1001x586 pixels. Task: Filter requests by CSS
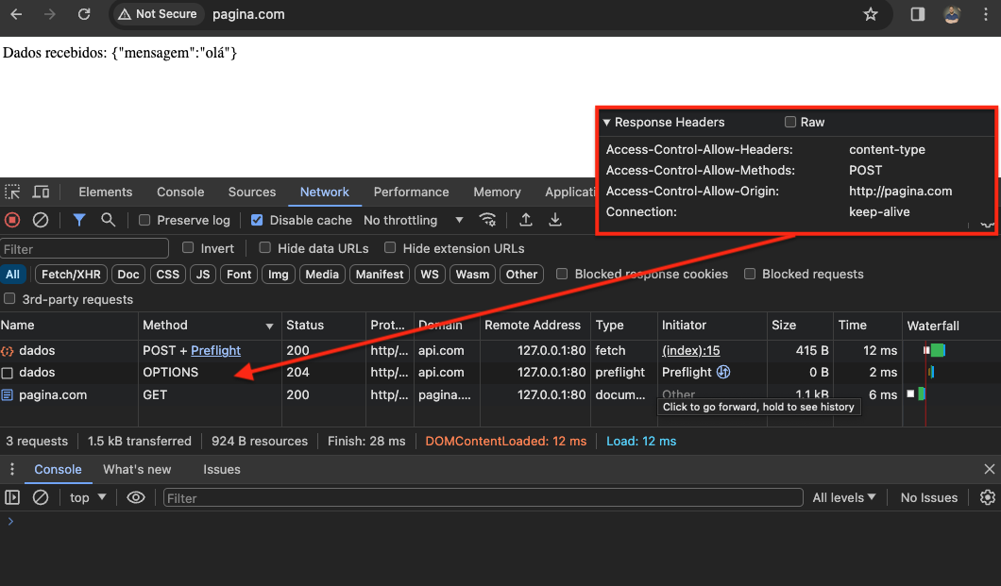click(x=168, y=275)
